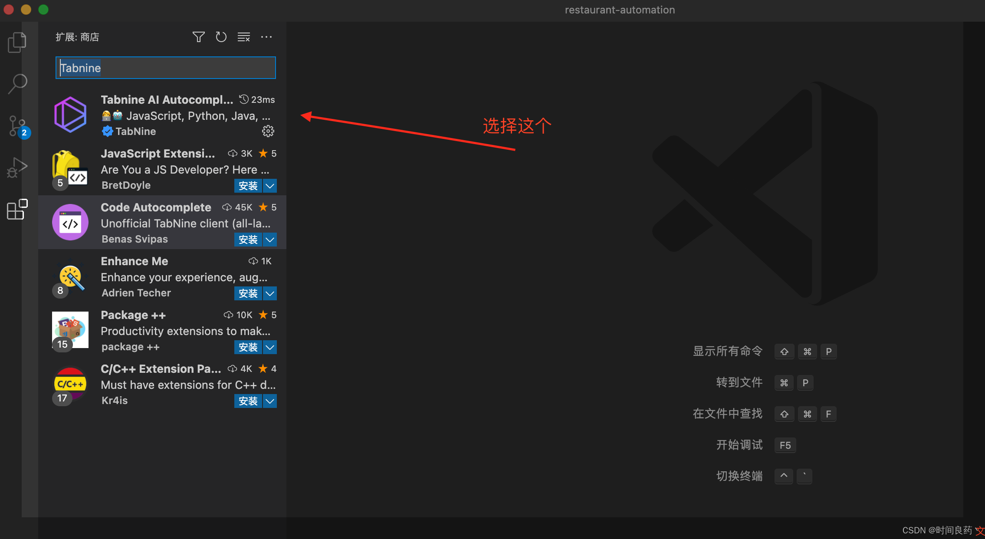Open the Explorer view in the activity bar
Image resolution: width=985 pixels, height=539 pixels.
tap(16, 42)
